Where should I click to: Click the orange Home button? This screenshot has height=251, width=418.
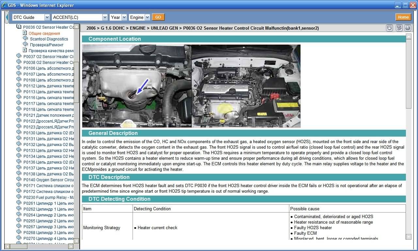click(x=403, y=17)
